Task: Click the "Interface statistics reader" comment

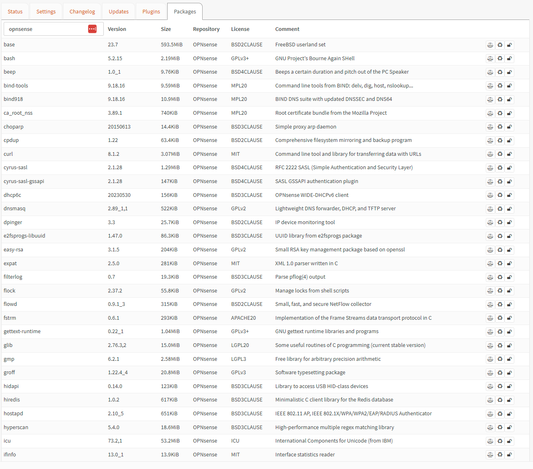Action: [x=305, y=454]
